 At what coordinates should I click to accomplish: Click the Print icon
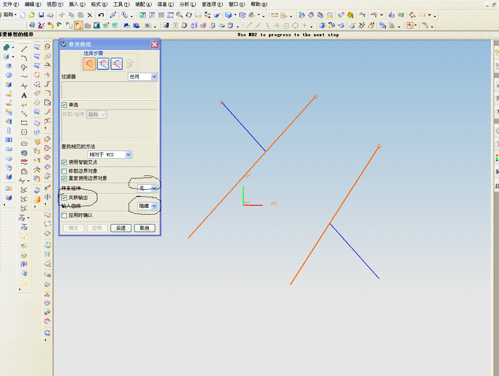pos(50,15)
